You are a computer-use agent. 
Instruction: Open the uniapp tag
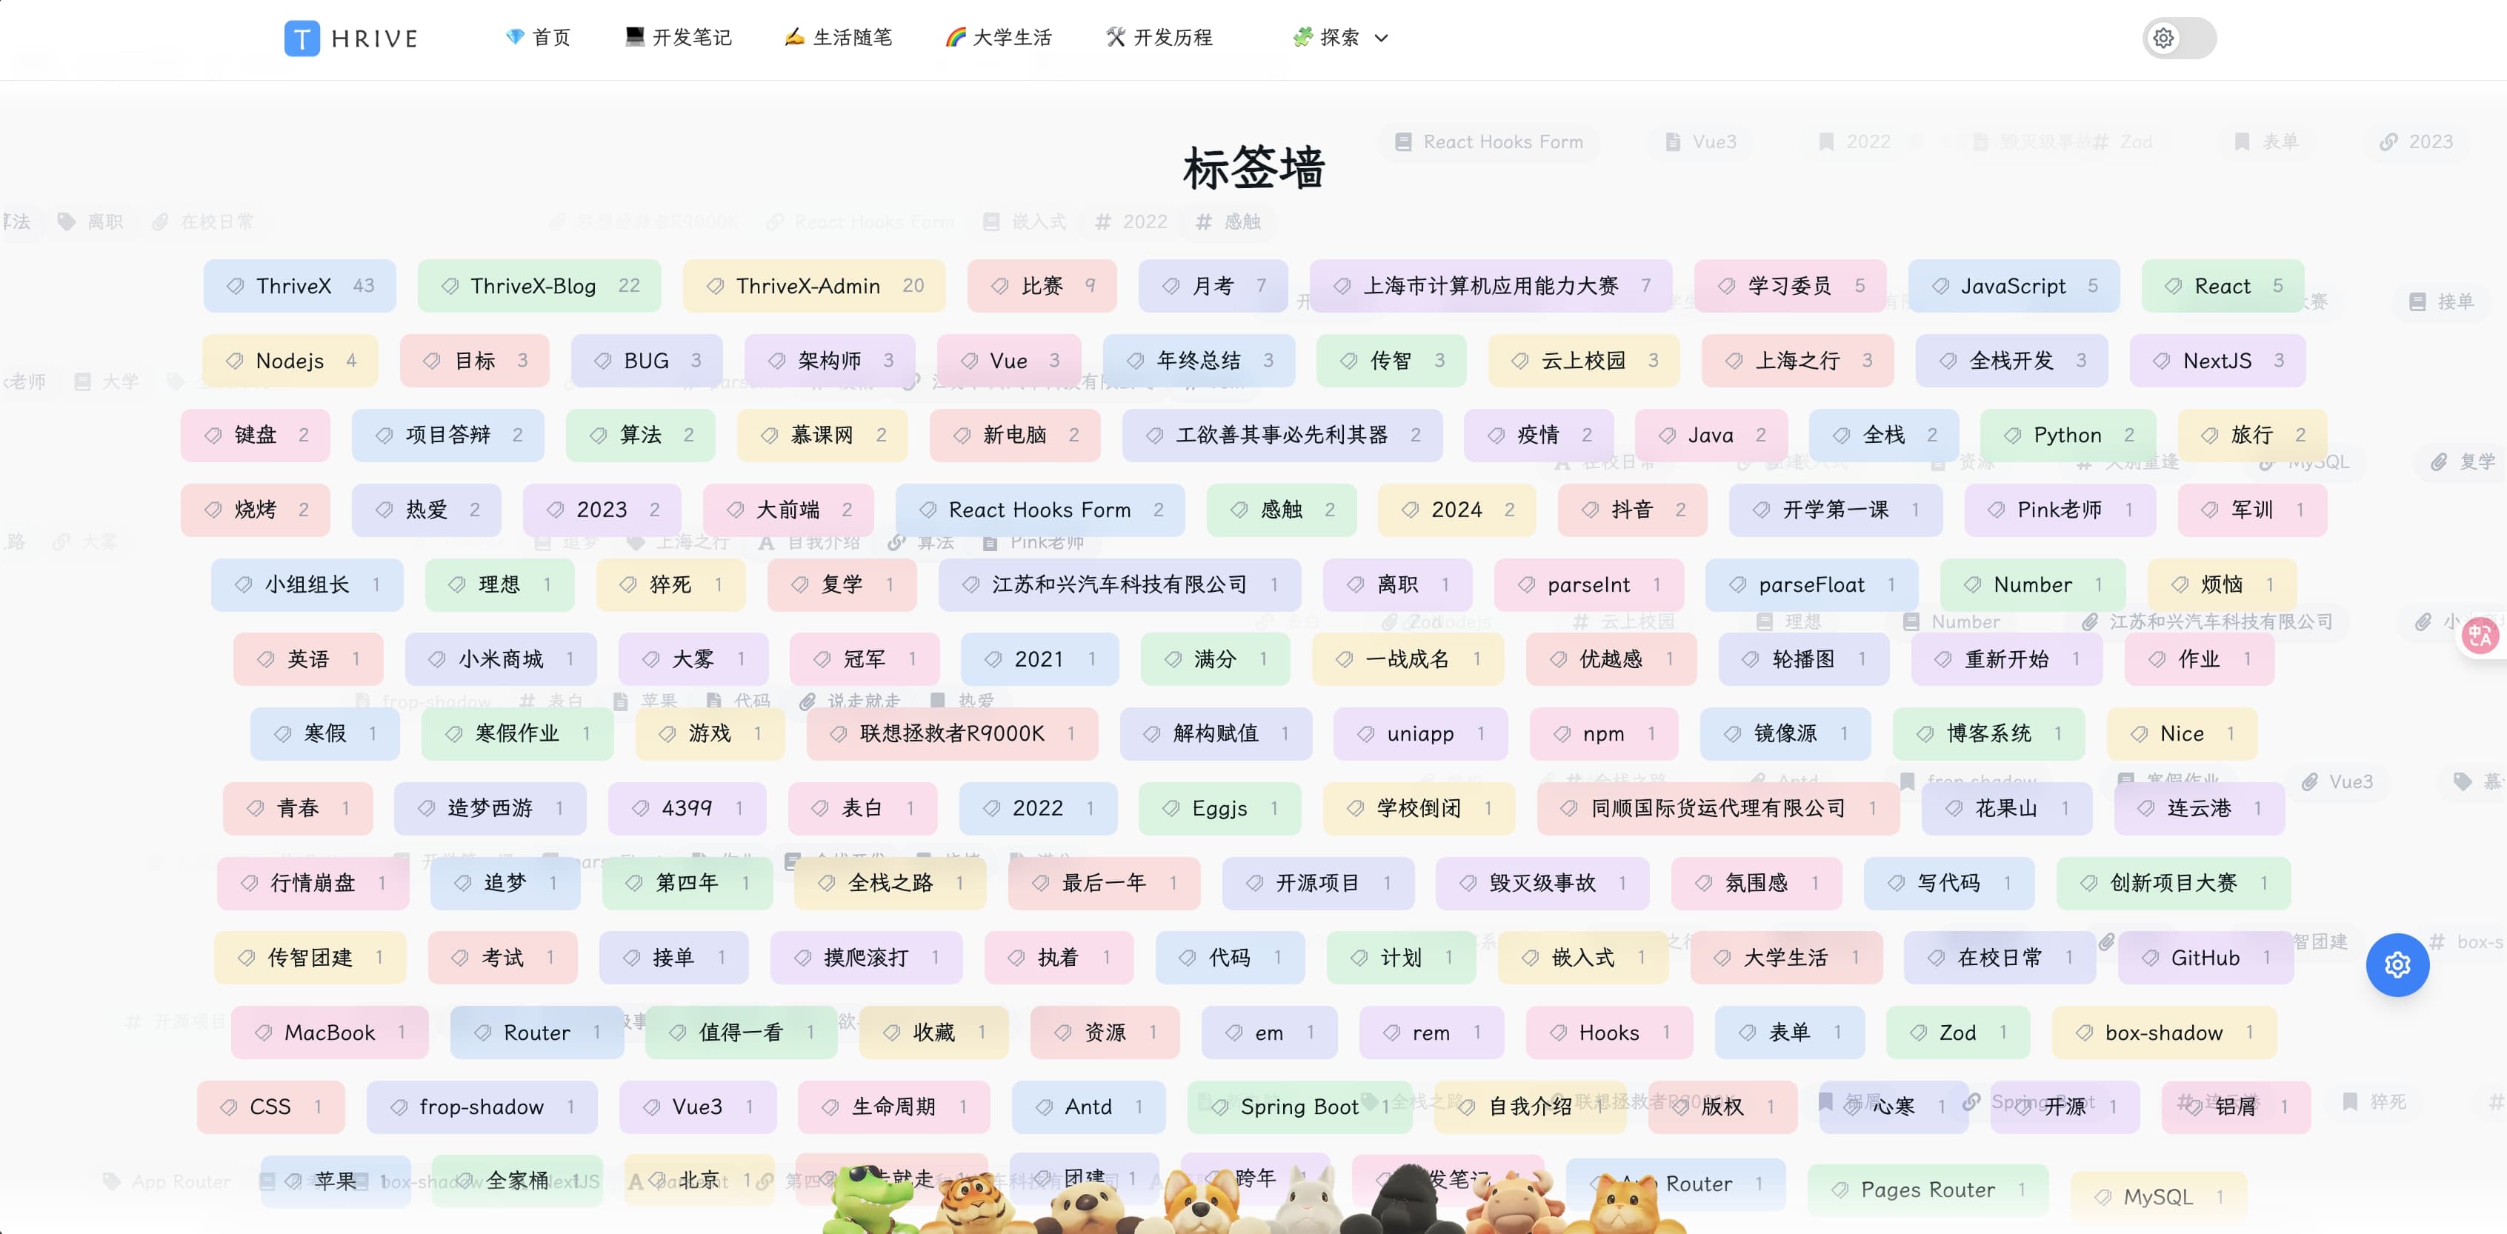click(x=1420, y=734)
